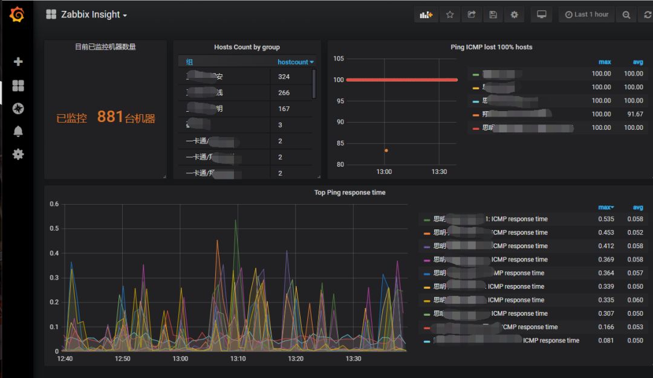Sort table by hostcount column header

pyautogui.click(x=295, y=62)
